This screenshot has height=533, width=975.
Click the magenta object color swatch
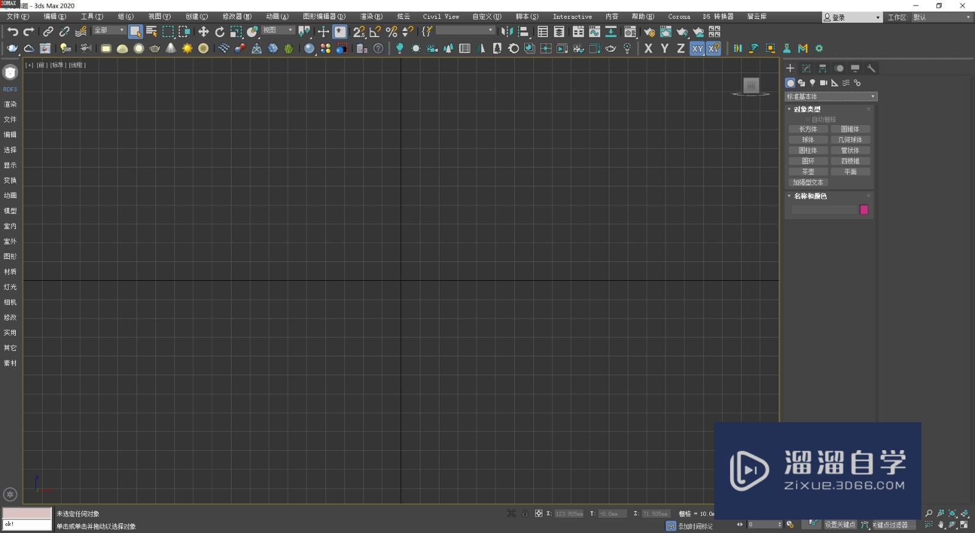tap(863, 210)
